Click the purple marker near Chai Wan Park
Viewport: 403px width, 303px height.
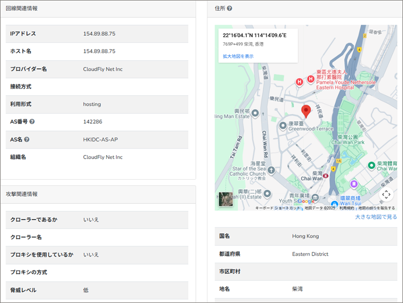(x=354, y=184)
